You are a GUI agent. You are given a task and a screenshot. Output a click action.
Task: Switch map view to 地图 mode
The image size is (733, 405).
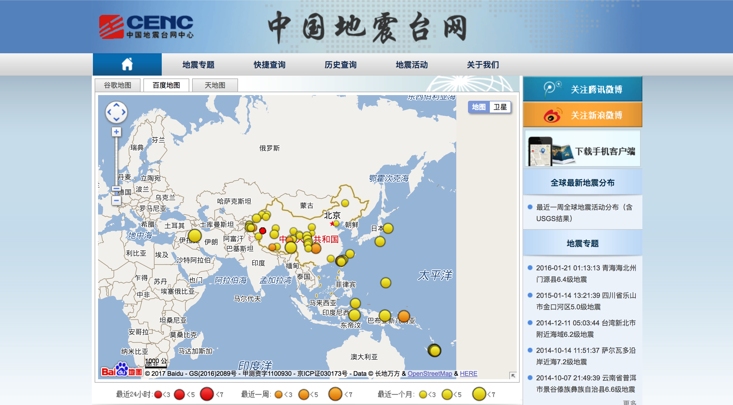[x=479, y=107]
